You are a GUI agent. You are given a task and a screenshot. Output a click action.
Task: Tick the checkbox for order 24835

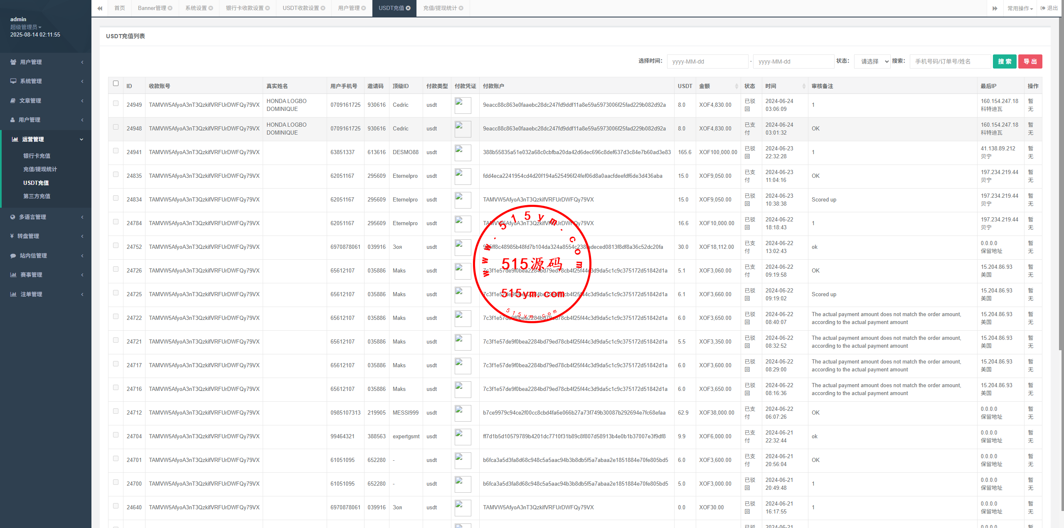click(x=116, y=174)
